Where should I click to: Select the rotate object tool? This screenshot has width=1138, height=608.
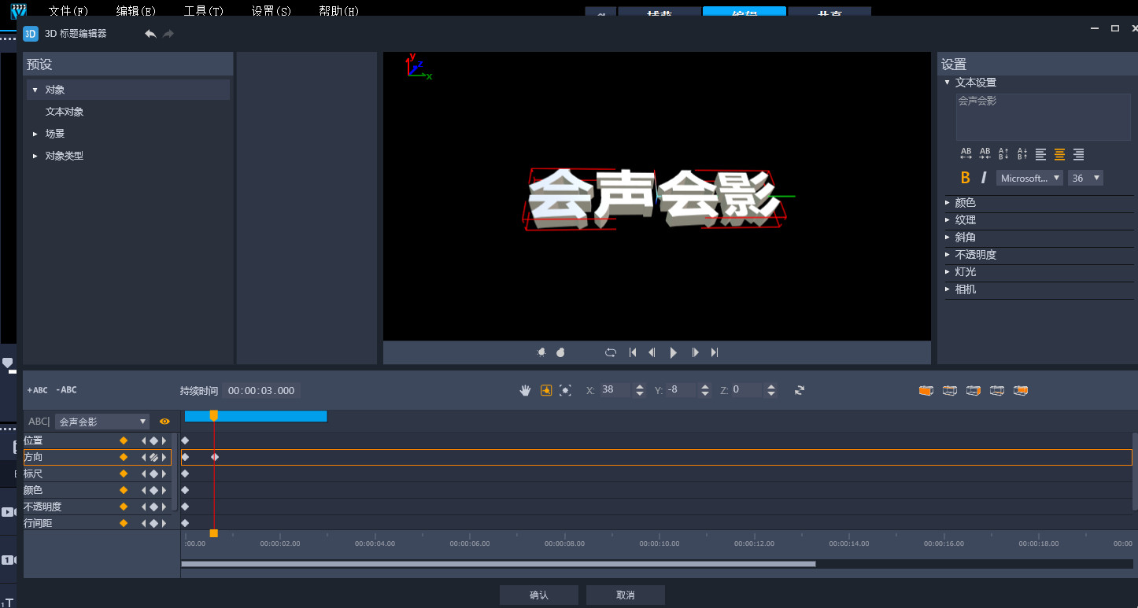tap(546, 390)
